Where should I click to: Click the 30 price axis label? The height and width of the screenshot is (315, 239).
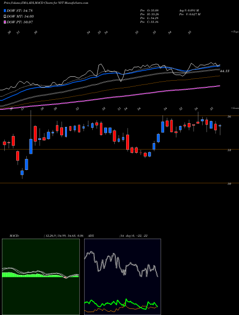pos(229,184)
